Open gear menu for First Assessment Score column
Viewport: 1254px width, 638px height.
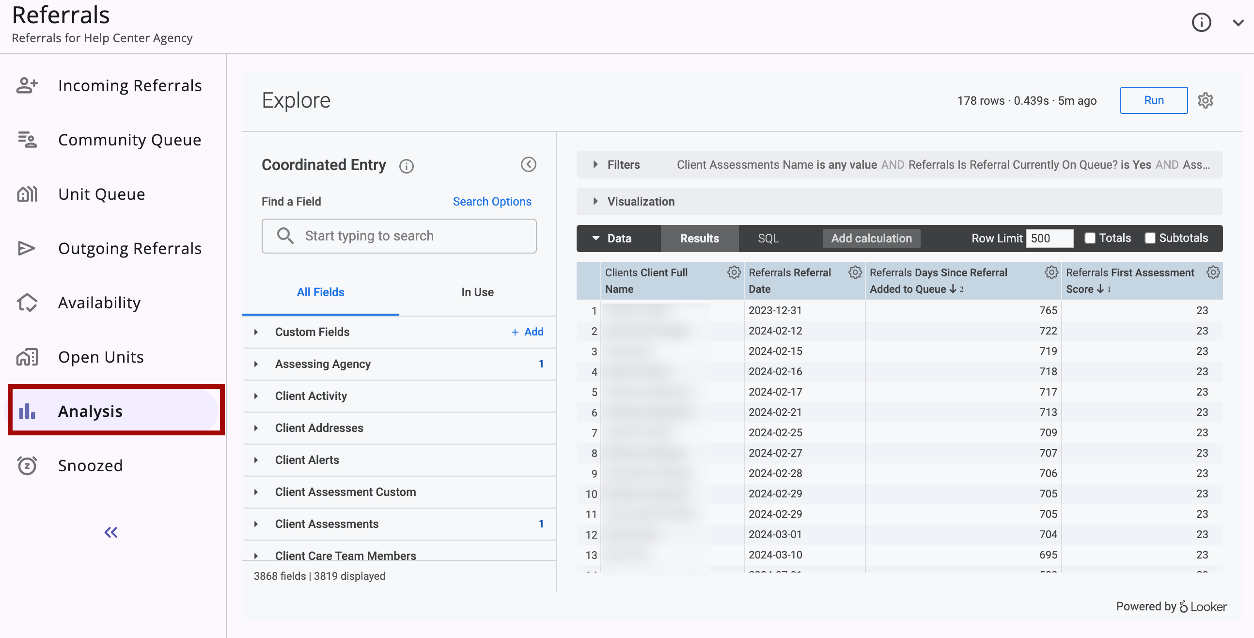coord(1213,272)
